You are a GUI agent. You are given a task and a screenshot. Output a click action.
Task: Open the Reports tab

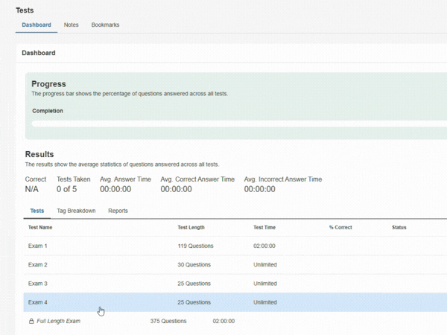118,211
